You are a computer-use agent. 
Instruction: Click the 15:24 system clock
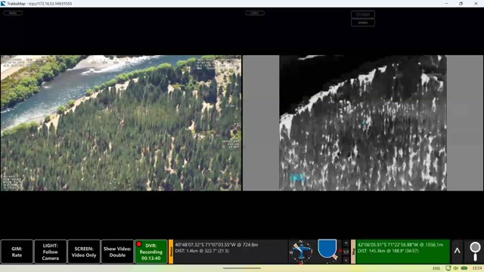(477, 268)
